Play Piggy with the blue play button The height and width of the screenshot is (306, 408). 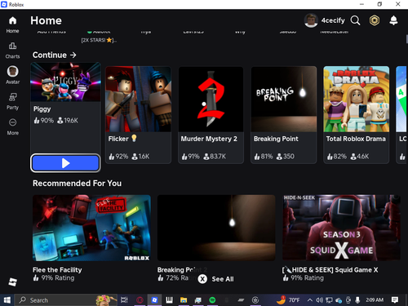tap(65, 163)
